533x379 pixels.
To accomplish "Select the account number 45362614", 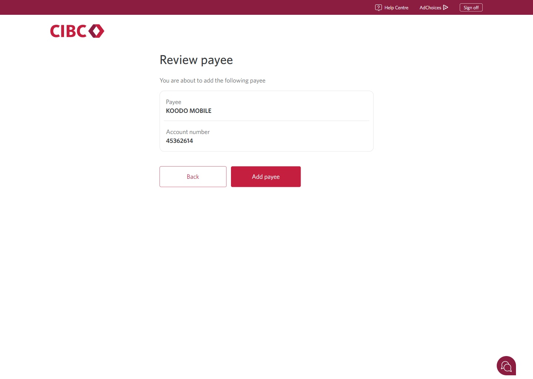I will tap(180, 141).
